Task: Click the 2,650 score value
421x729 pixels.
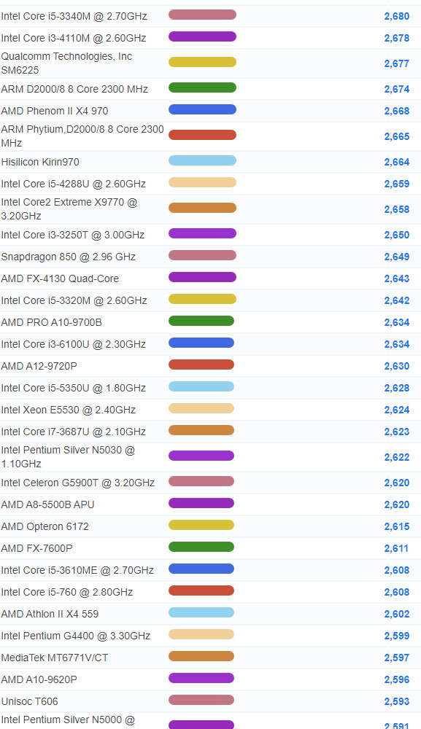Action: 397,235
